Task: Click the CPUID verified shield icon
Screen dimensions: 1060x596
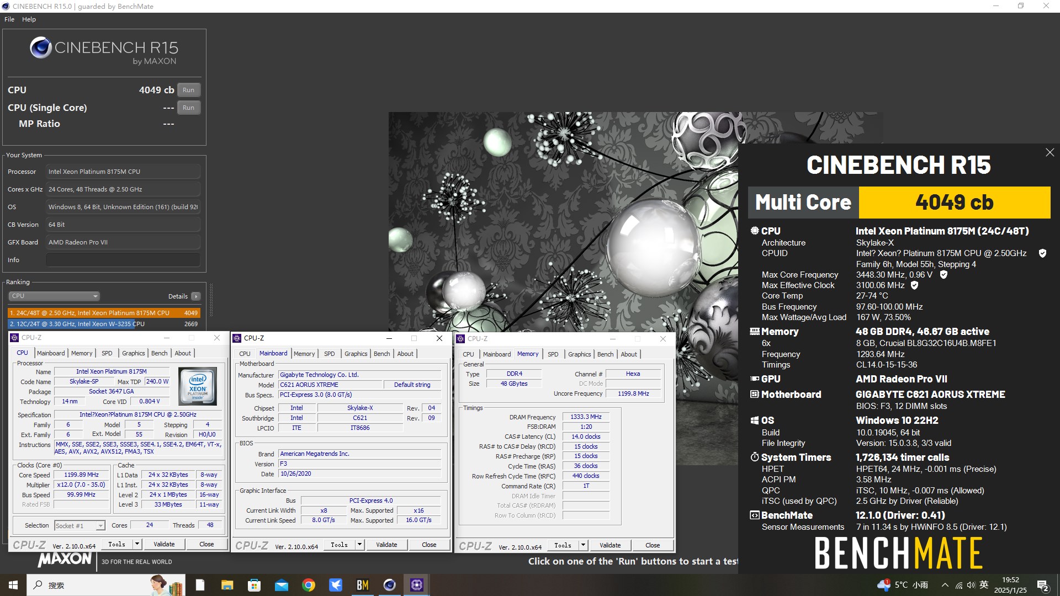Action: (x=1042, y=253)
